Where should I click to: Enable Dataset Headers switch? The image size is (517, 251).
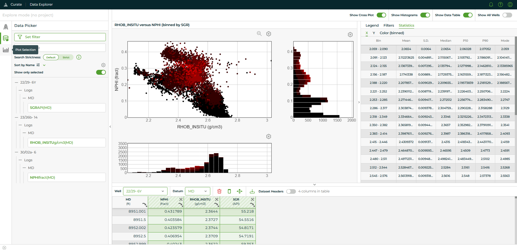(291, 191)
